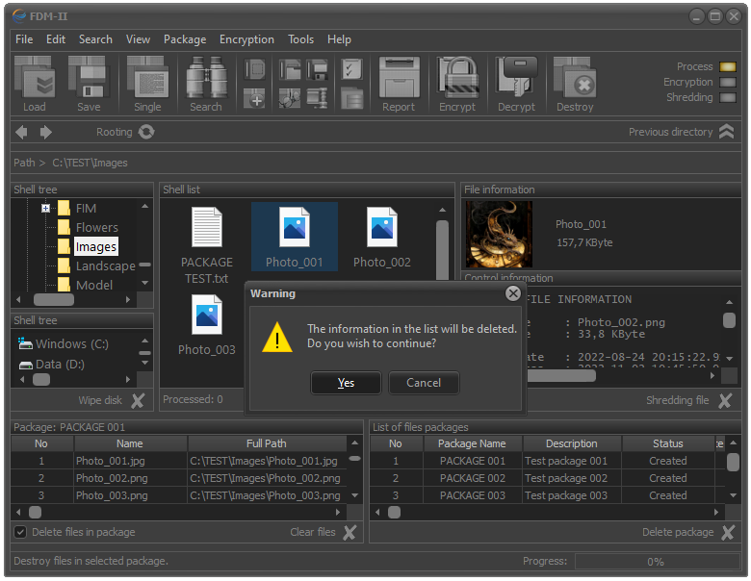This screenshot has width=751, height=581.
Task: Click the Load toolbar icon
Action: (35, 78)
